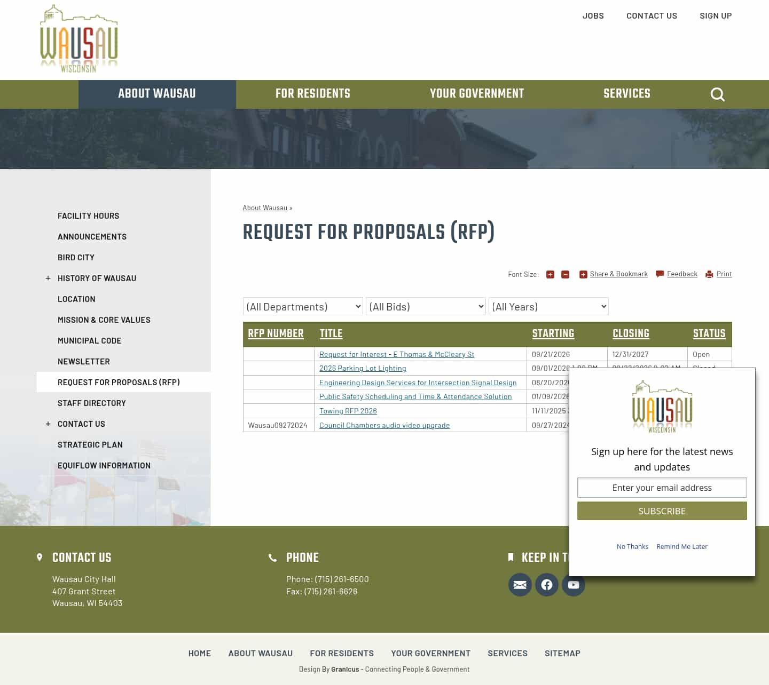Open Municipal Code in sidebar
This screenshot has width=769, height=685.
[x=90, y=340]
